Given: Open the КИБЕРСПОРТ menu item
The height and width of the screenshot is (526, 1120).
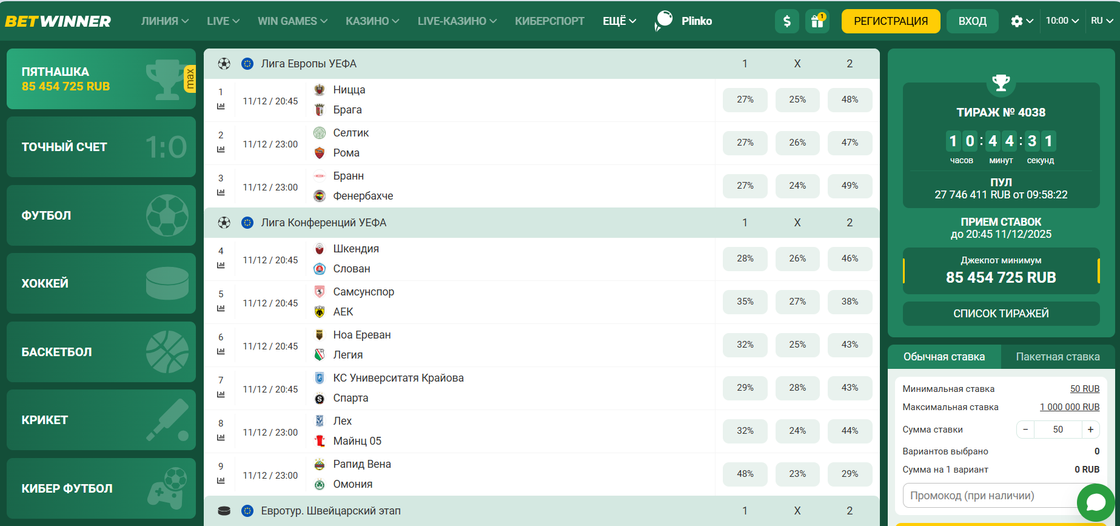Looking at the screenshot, I should (x=549, y=21).
